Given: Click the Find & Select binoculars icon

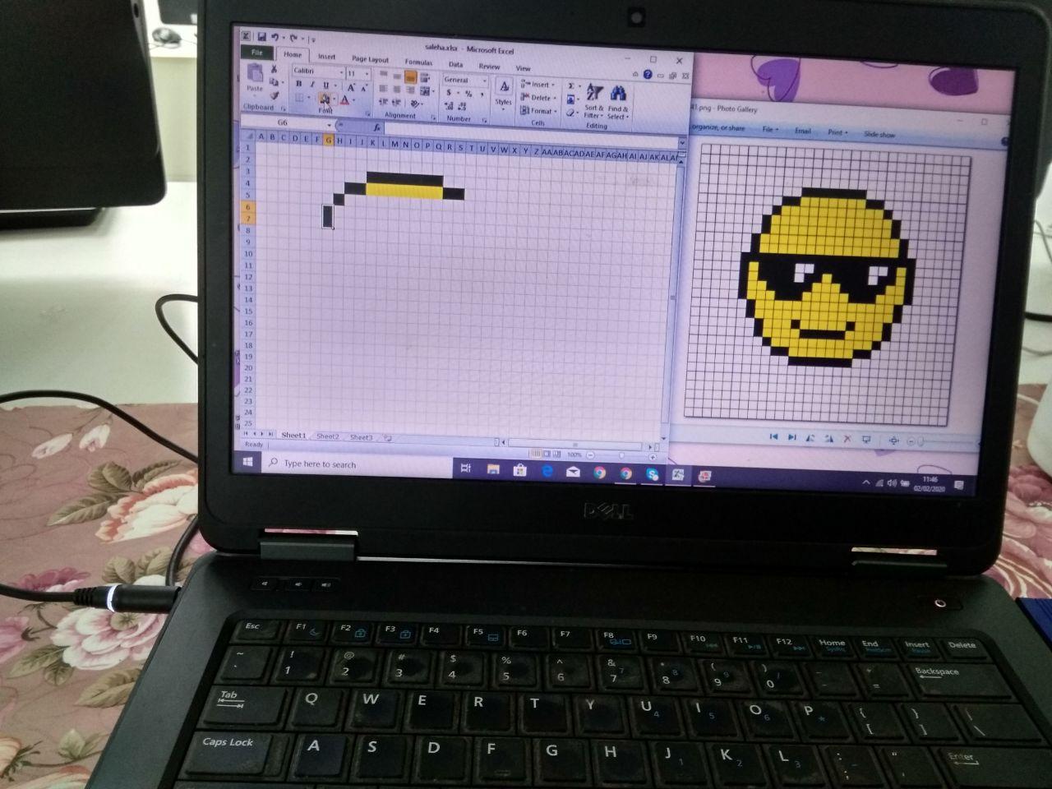Looking at the screenshot, I should 618,94.
